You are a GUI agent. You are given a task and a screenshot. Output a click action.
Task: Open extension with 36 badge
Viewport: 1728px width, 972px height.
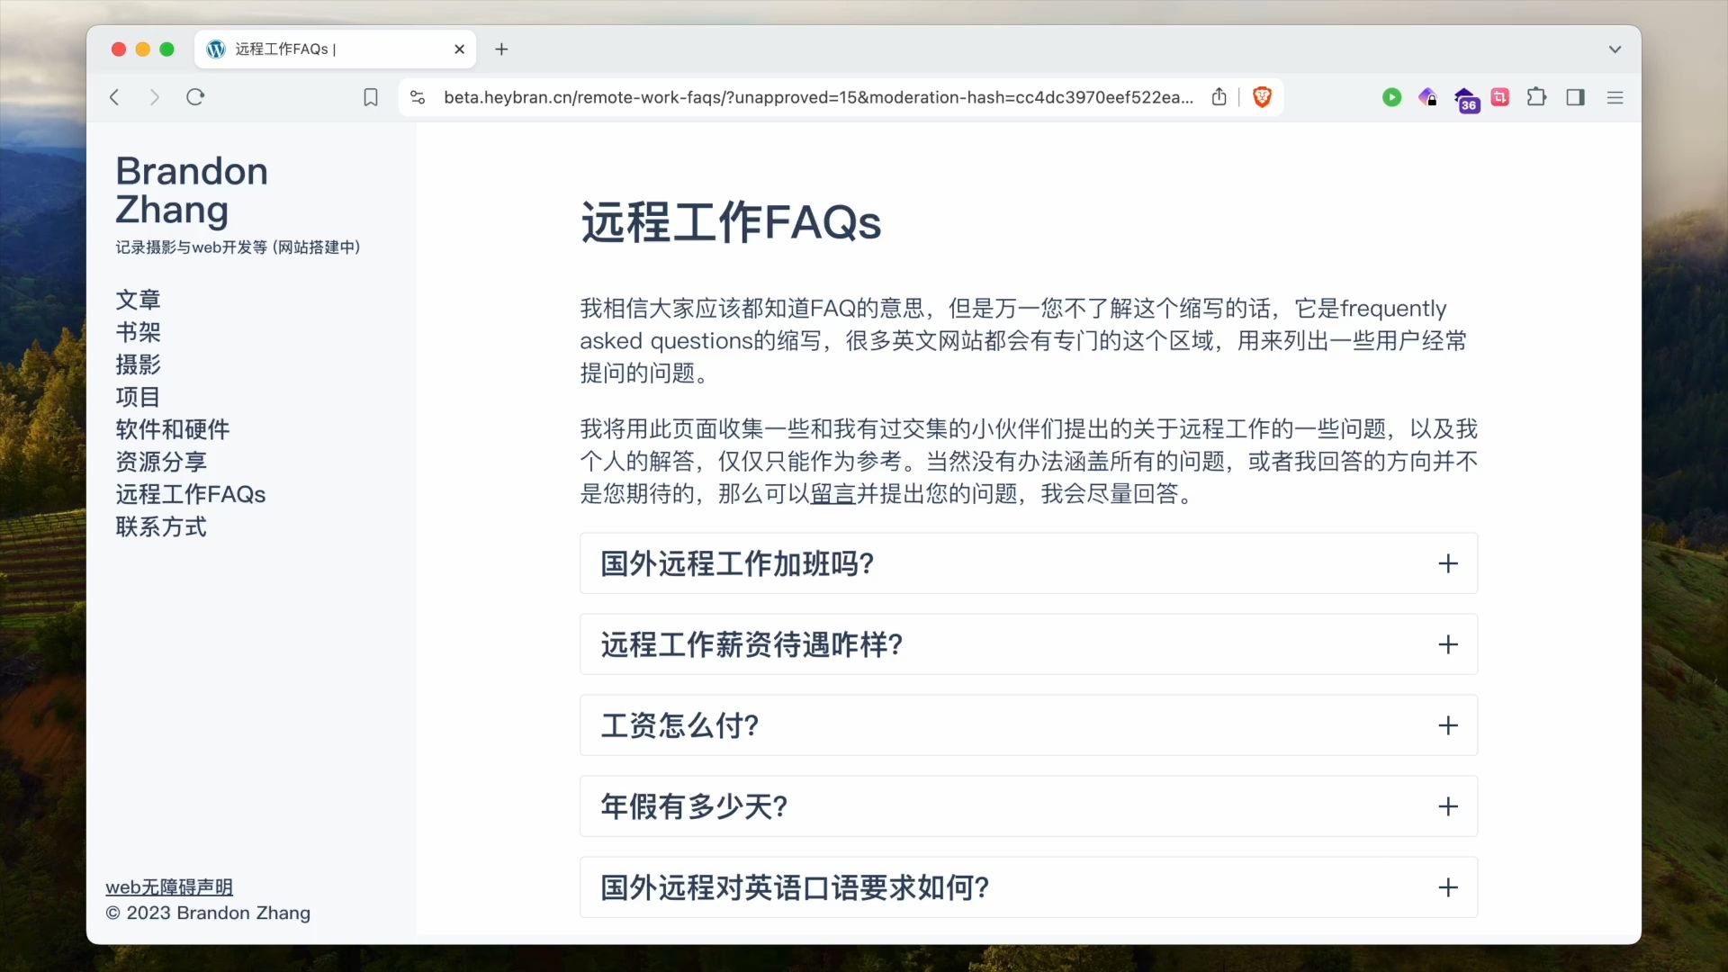click(x=1465, y=99)
